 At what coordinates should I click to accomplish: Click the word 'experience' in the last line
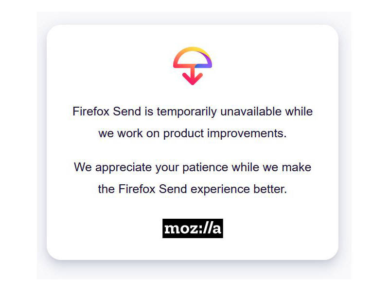pos(220,190)
